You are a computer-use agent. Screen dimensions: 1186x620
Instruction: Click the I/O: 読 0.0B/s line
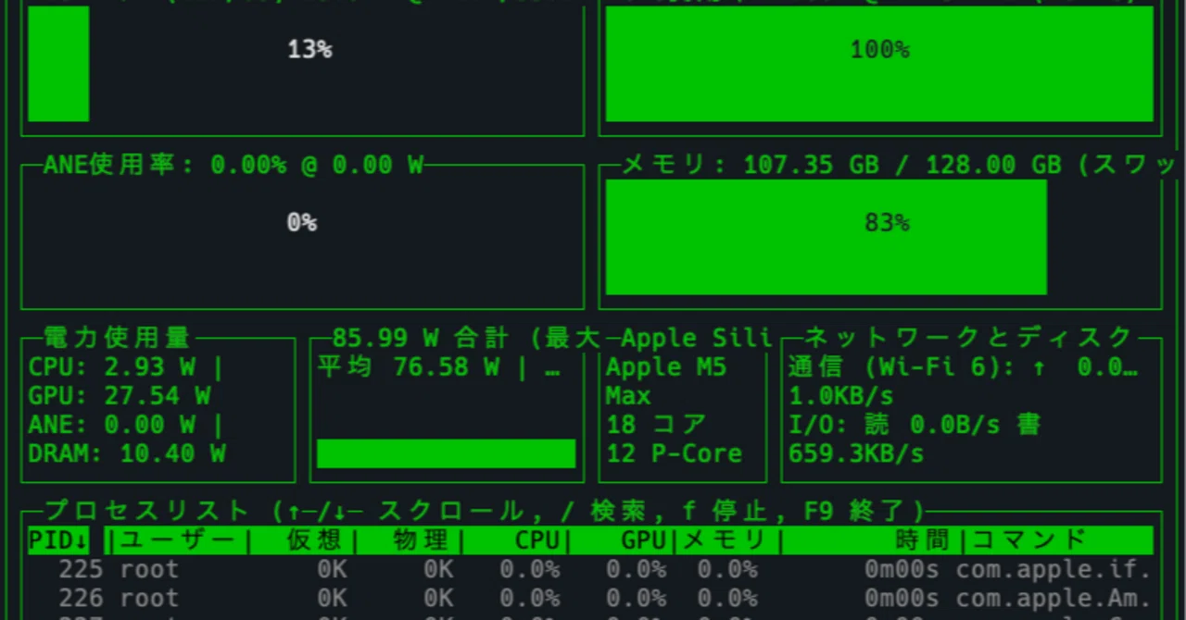[x=915, y=425]
